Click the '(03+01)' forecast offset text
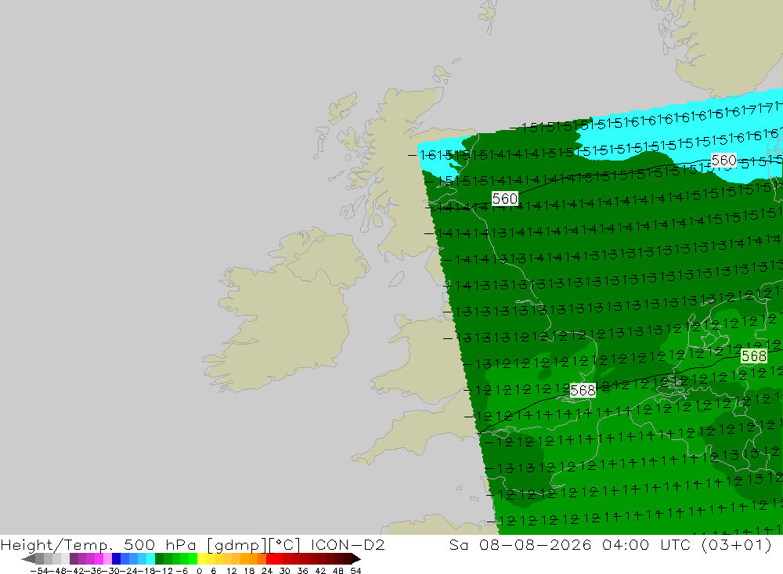783x574 pixels. click(737, 545)
